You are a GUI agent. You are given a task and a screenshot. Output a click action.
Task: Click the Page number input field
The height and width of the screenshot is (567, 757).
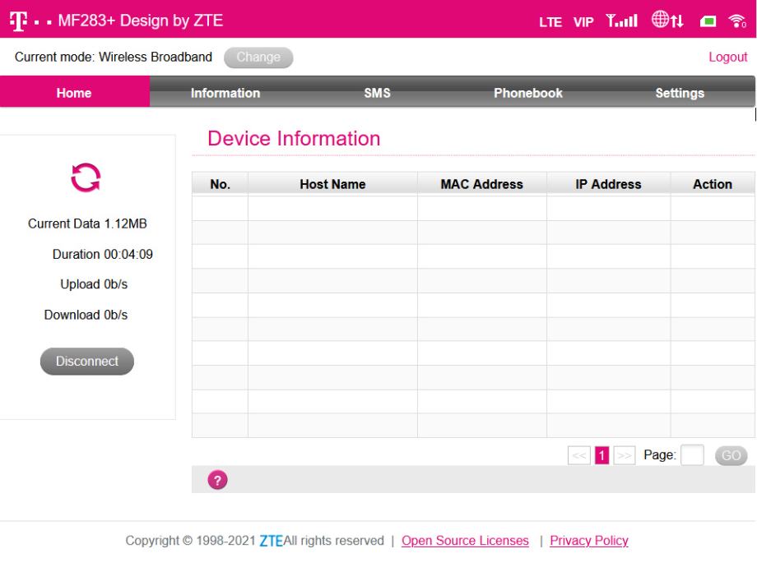pyautogui.click(x=692, y=455)
